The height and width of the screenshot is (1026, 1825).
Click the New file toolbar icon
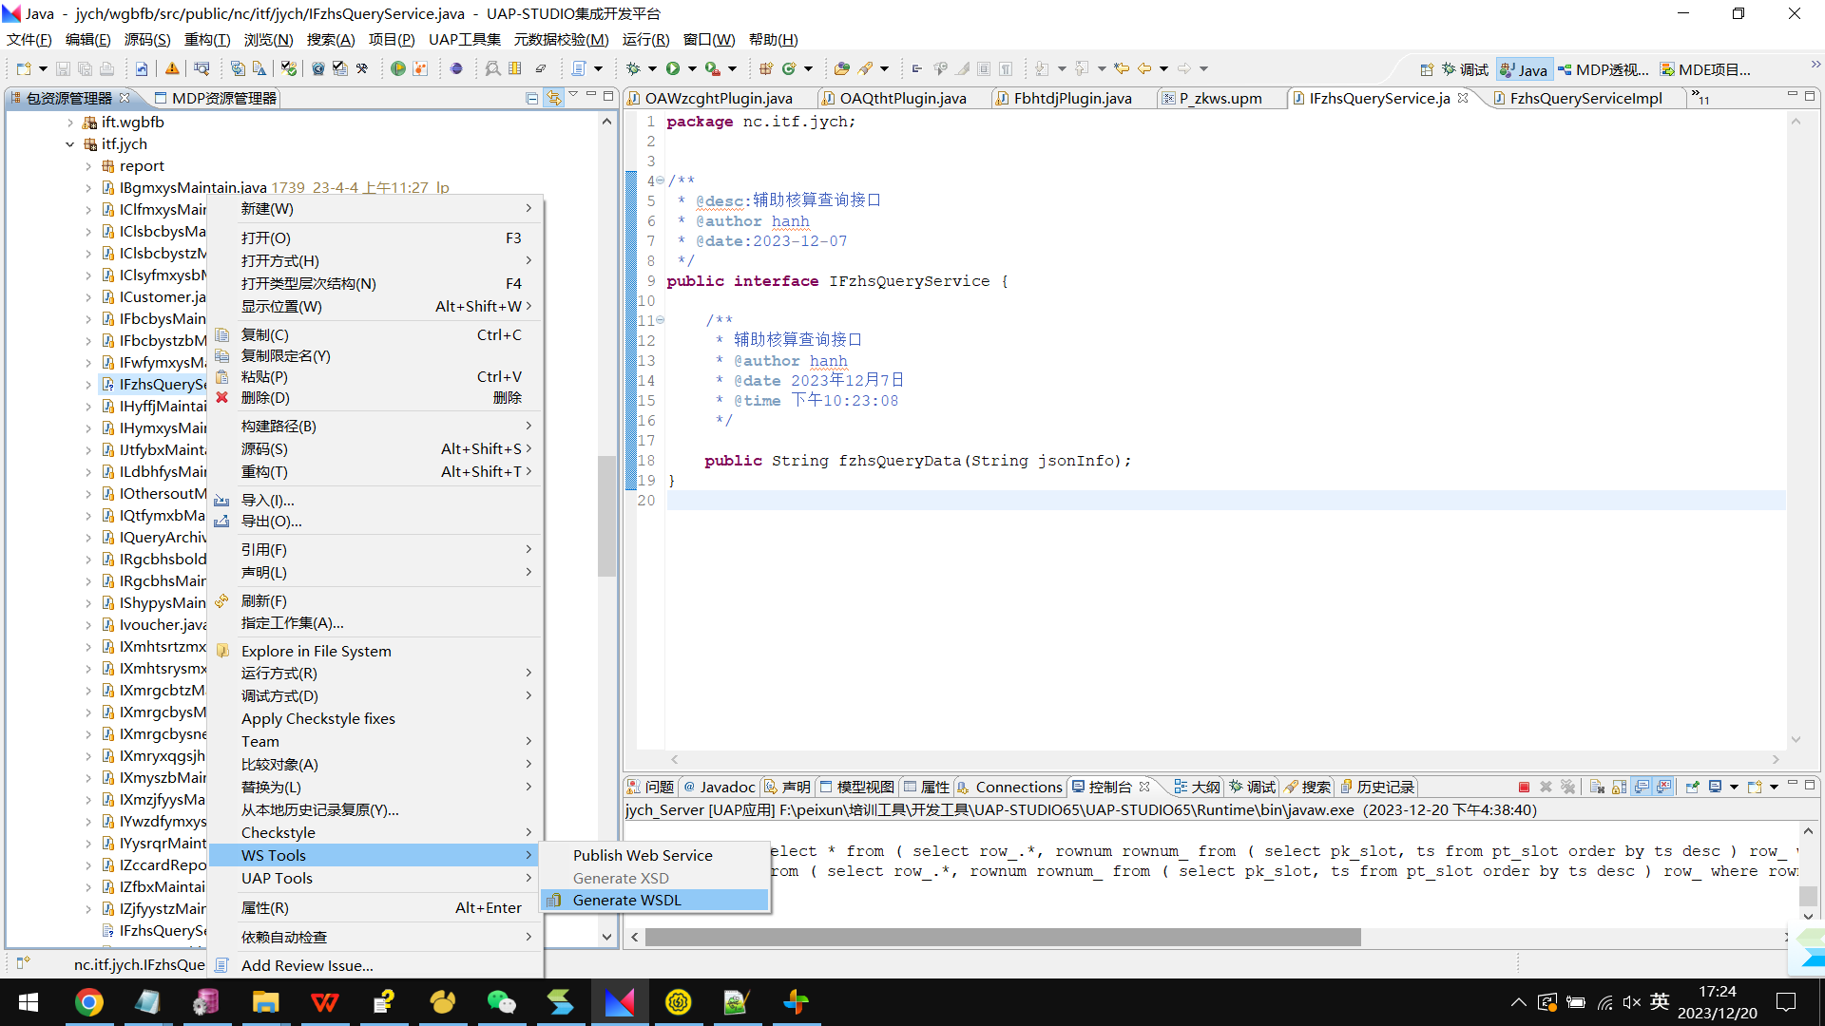tap(24, 68)
